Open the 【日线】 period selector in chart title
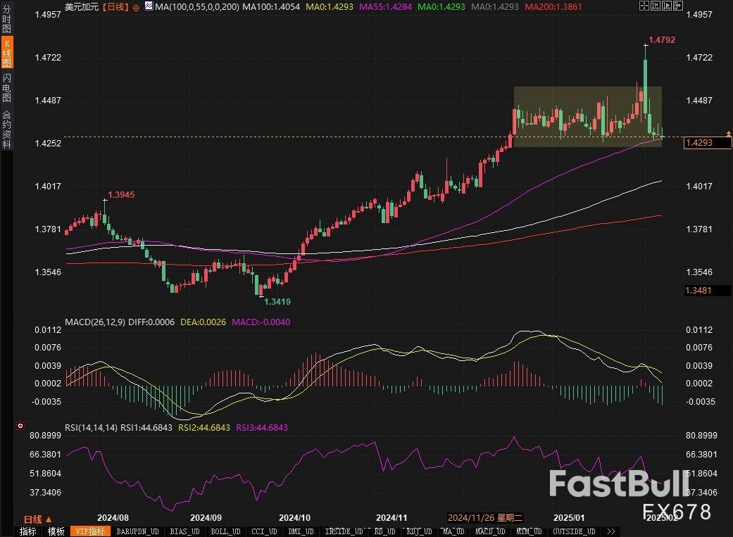Screen dimensions: 733x537 tap(114, 6)
